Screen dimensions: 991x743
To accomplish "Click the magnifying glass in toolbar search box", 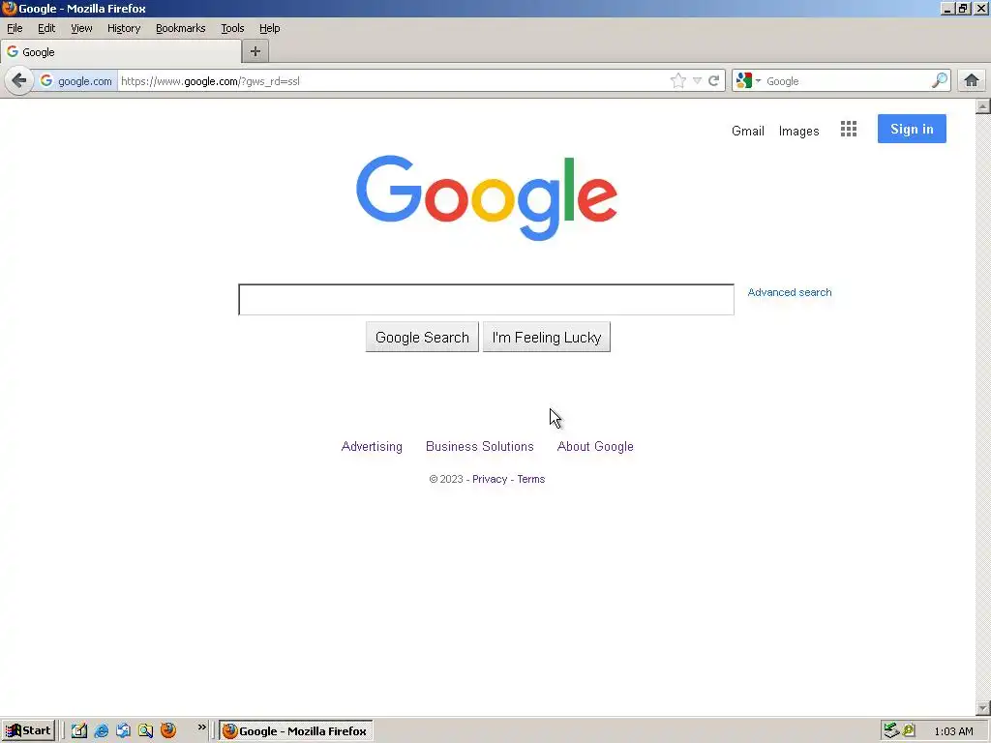I will (939, 81).
